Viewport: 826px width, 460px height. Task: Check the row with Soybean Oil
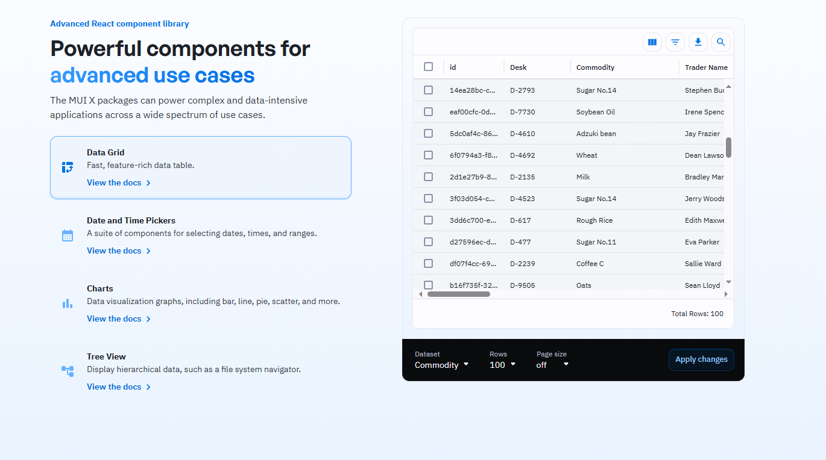click(428, 112)
